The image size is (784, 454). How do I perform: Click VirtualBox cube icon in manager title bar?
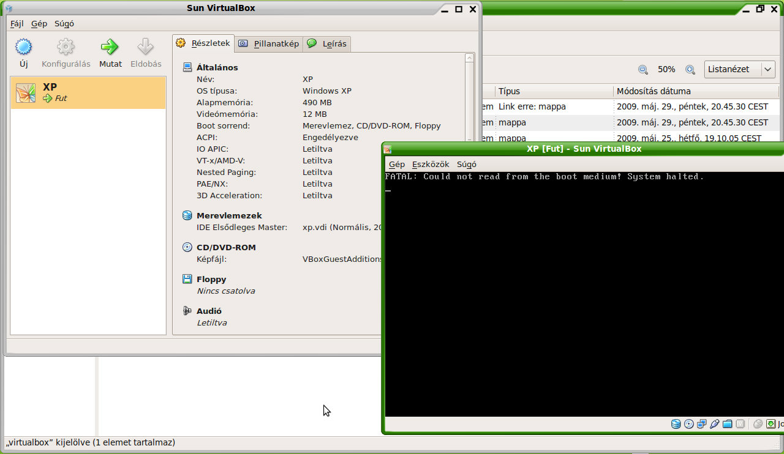pos(9,9)
